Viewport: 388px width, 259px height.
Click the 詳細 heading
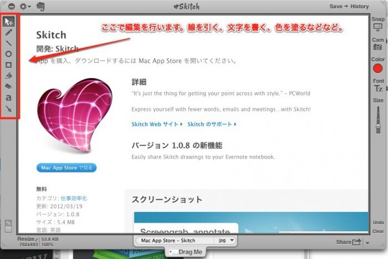pos(139,82)
